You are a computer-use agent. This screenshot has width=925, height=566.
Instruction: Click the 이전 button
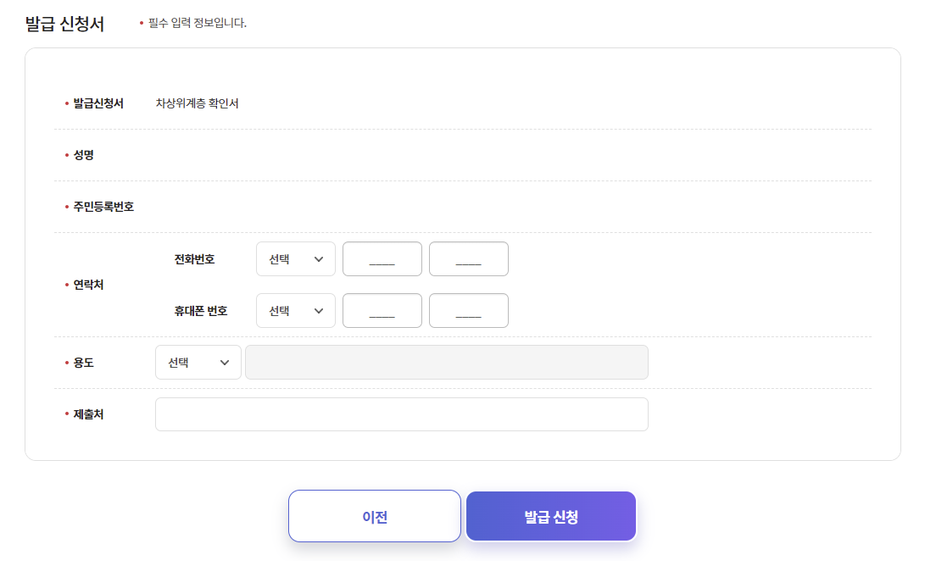click(x=375, y=516)
